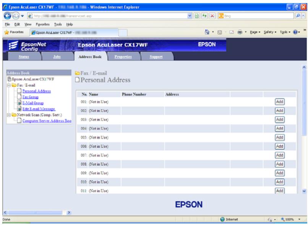308x225 pixels.
Task: Open the recent pages dropdown arrow
Action: (x=23, y=16)
